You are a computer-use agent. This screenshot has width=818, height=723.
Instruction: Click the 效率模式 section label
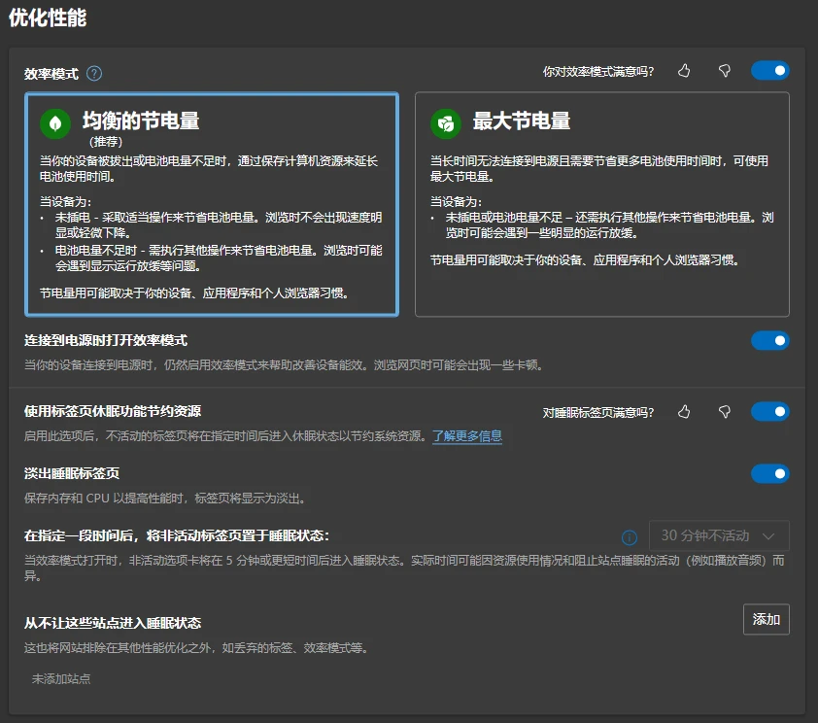pyautogui.click(x=51, y=74)
